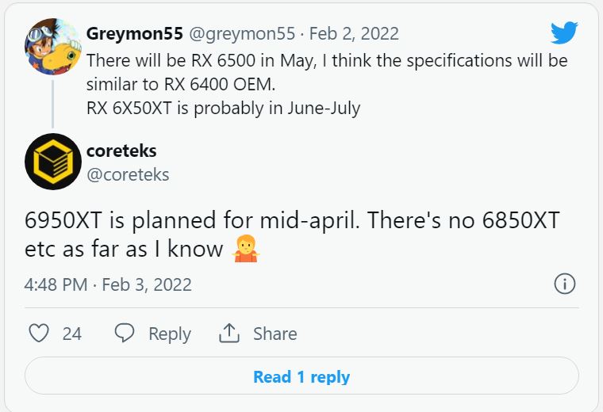Open Greymon55's profile avatar

click(53, 46)
